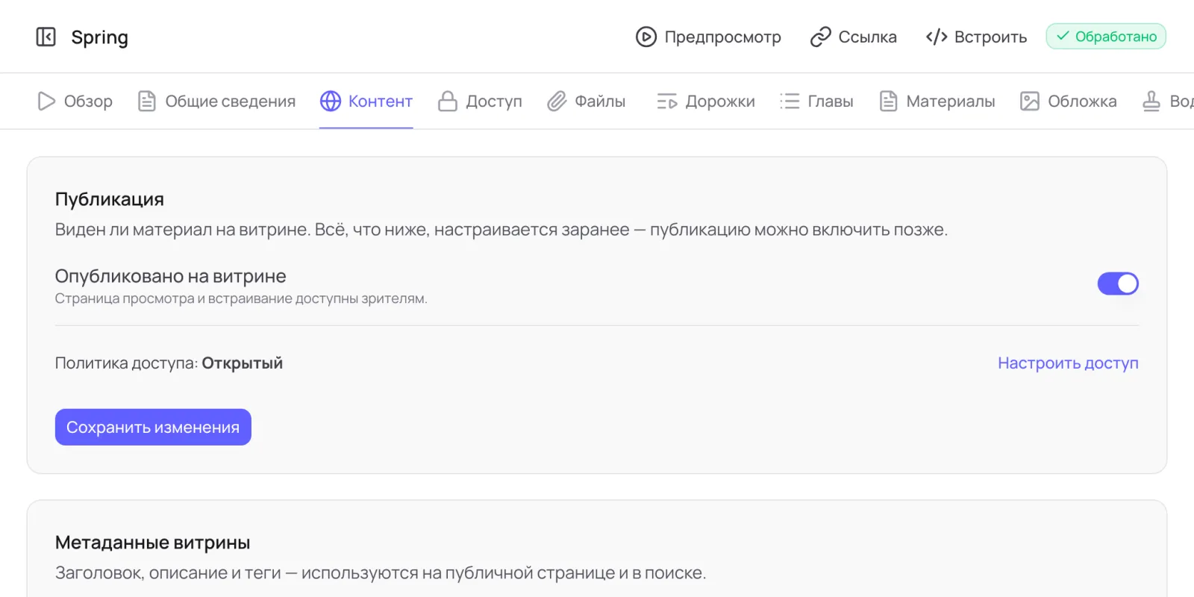This screenshot has width=1194, height=597.
Task: Open Предпросмотр of the video
Action: [708, 37]
